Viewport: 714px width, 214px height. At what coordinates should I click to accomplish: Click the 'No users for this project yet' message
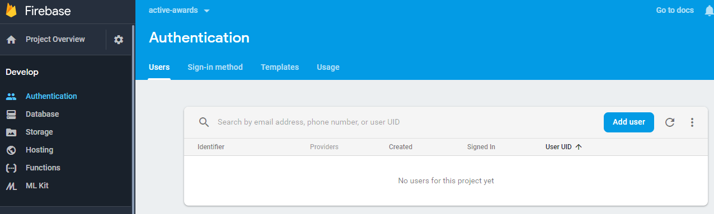pos(446,180)
